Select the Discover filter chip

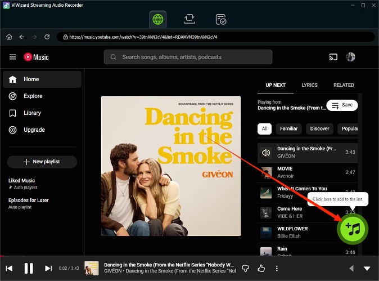(x=319, y=128)
